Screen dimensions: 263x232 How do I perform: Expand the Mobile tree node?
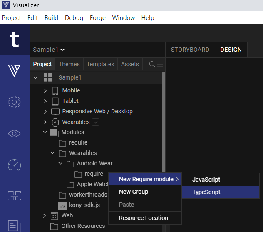[x=45, y=90]
